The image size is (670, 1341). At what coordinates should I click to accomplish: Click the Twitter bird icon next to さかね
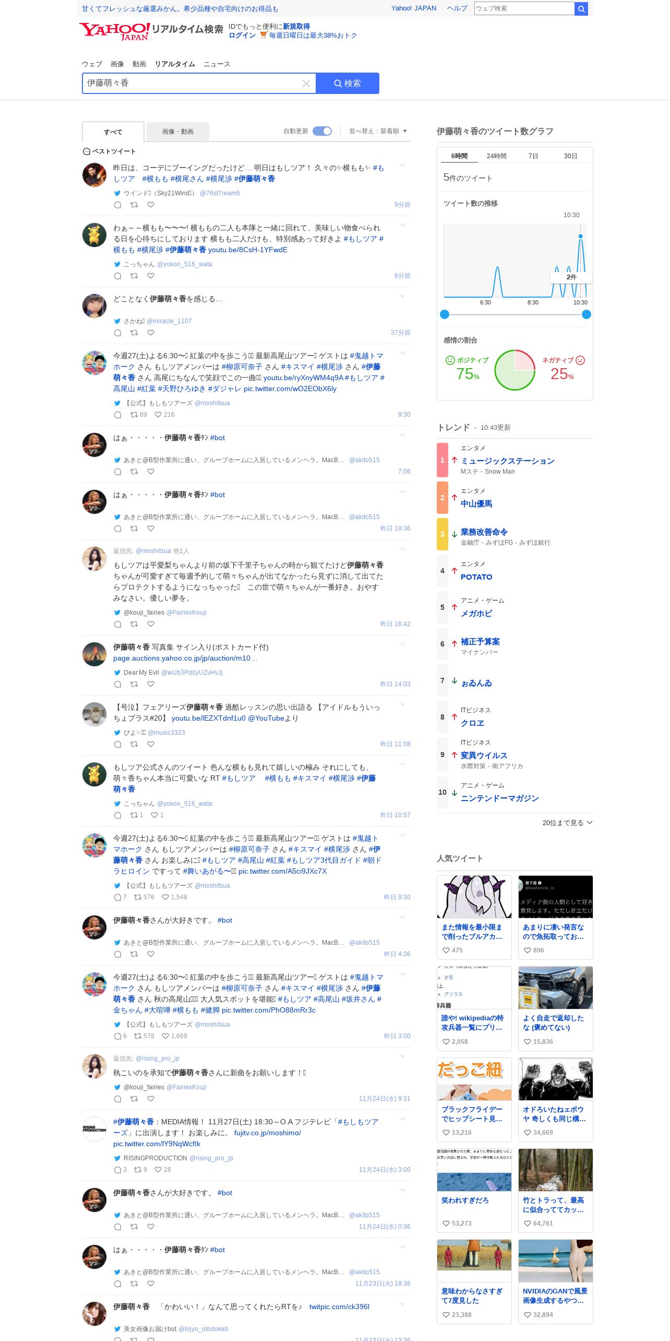(x=117, y=321)
